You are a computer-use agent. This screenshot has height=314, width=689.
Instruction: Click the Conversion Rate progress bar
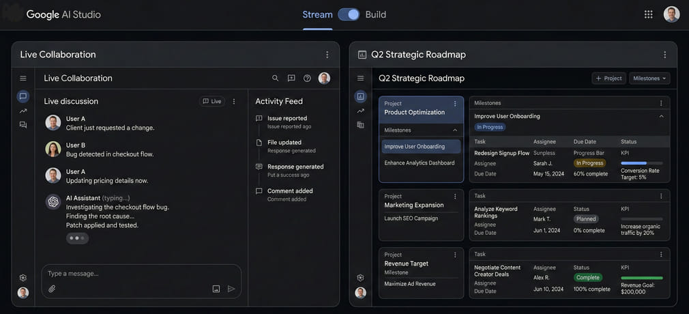click(x=641, y=163)
